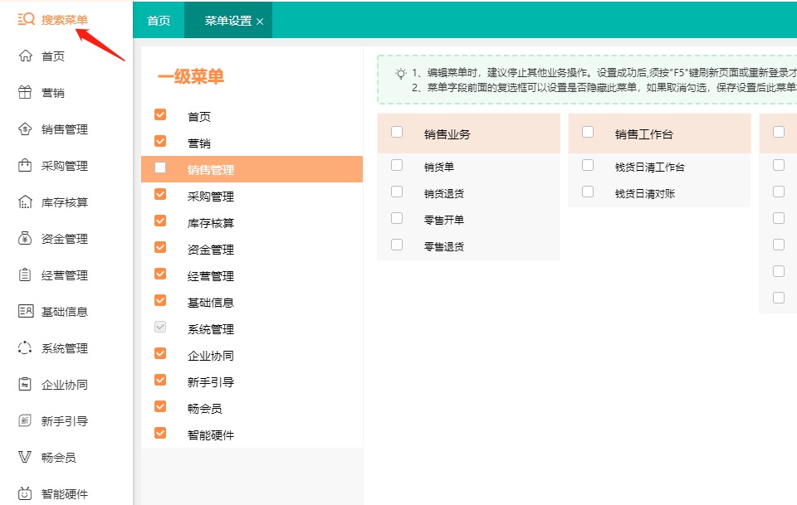Open 采购管理 shopping bag sidebar icon
The width and height of the screenshot is (797, 505).
click(25, 166)
